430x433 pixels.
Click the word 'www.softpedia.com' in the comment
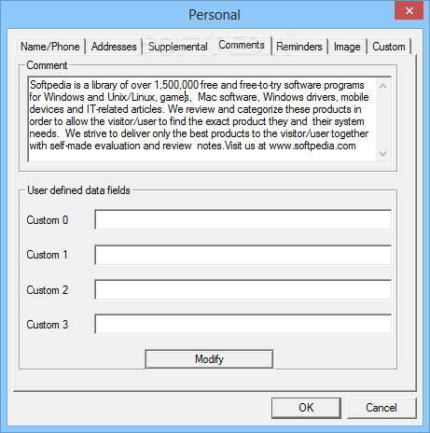[x=312, y=146]
